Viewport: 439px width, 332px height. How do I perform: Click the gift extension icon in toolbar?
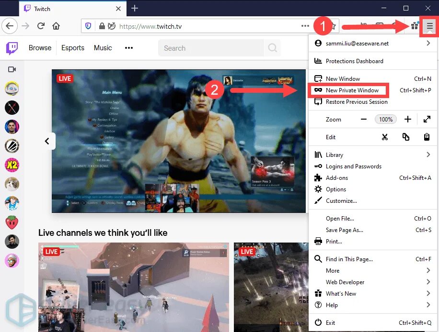click(x=415, y=26)
